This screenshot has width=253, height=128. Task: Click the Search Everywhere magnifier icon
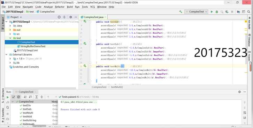pyautogui.click(x=248, y=12)
